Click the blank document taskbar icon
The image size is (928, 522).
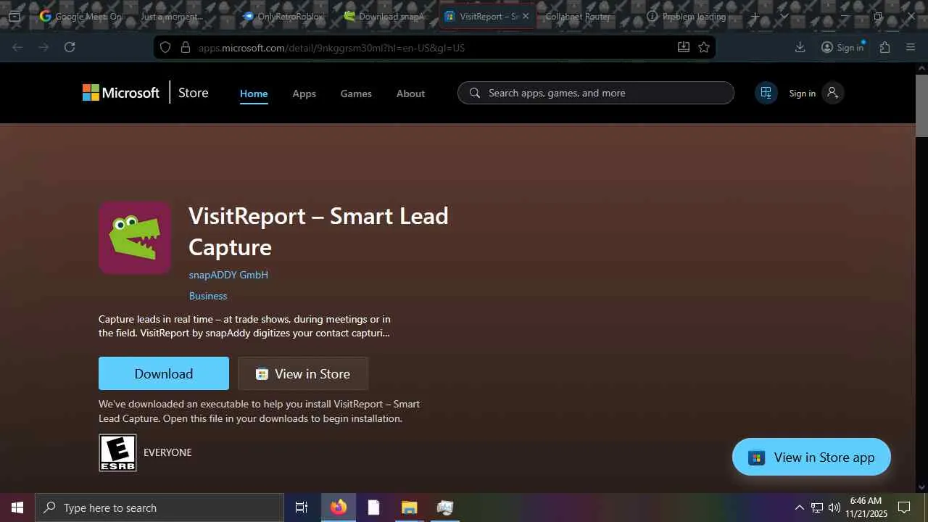[373, 507]
